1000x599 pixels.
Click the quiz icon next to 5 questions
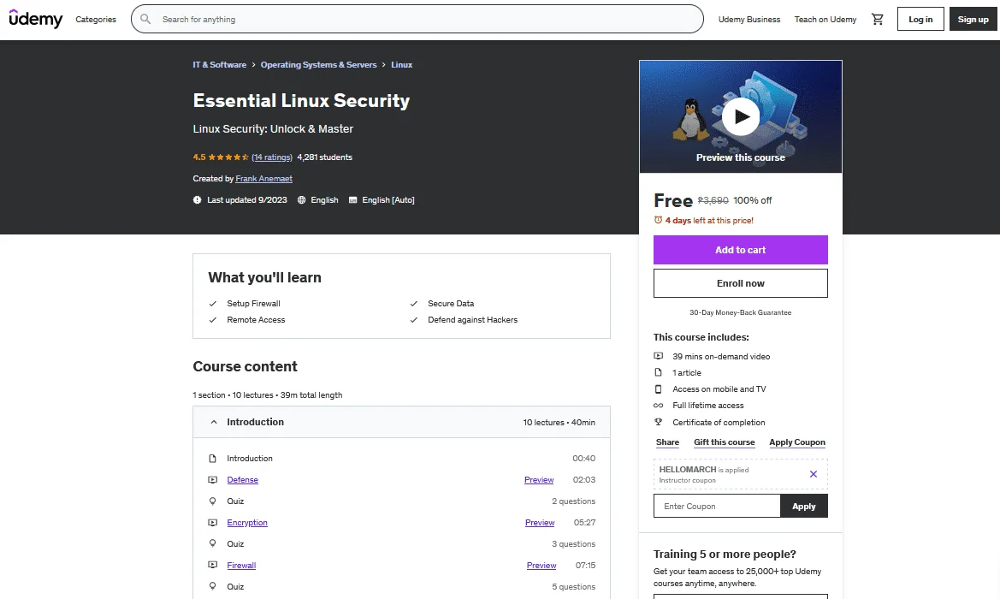click(x=212, y=586)
